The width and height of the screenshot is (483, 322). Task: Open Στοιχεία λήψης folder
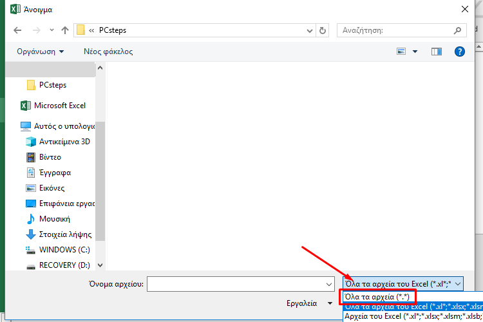tap(59, 234)
